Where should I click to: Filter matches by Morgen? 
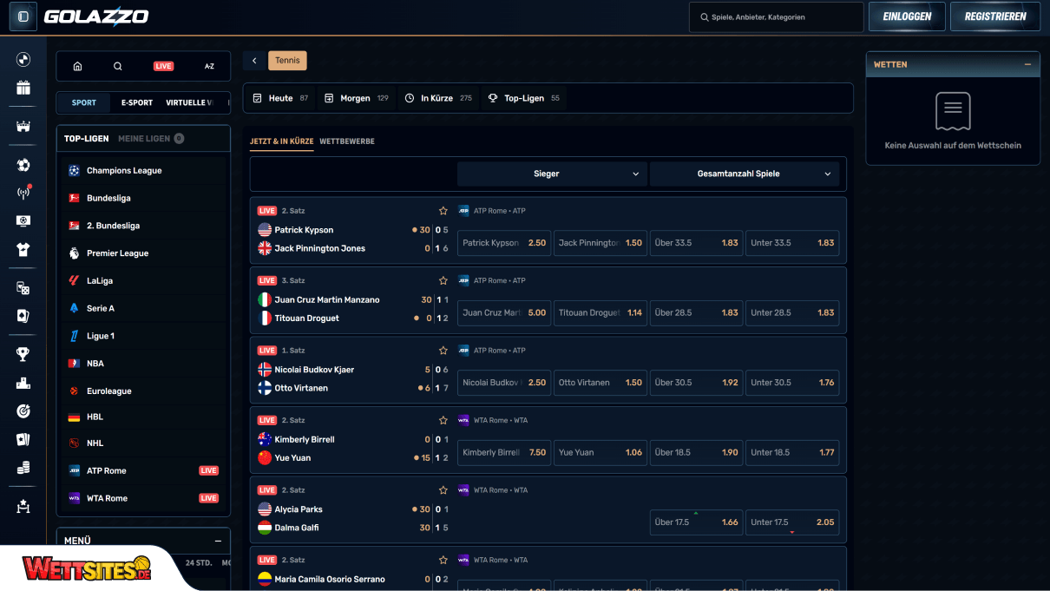tap(356, 98)
